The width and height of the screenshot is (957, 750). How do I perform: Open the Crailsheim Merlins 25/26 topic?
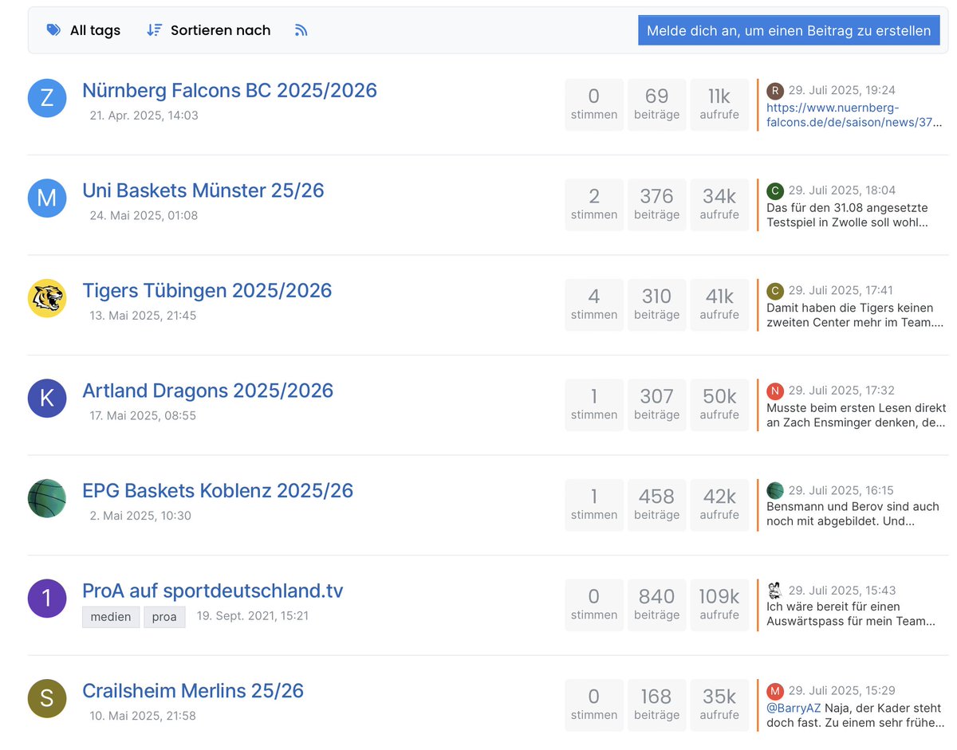click(x=193, y=690)
